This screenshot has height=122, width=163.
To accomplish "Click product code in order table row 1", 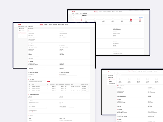I will tap(35, 87).
